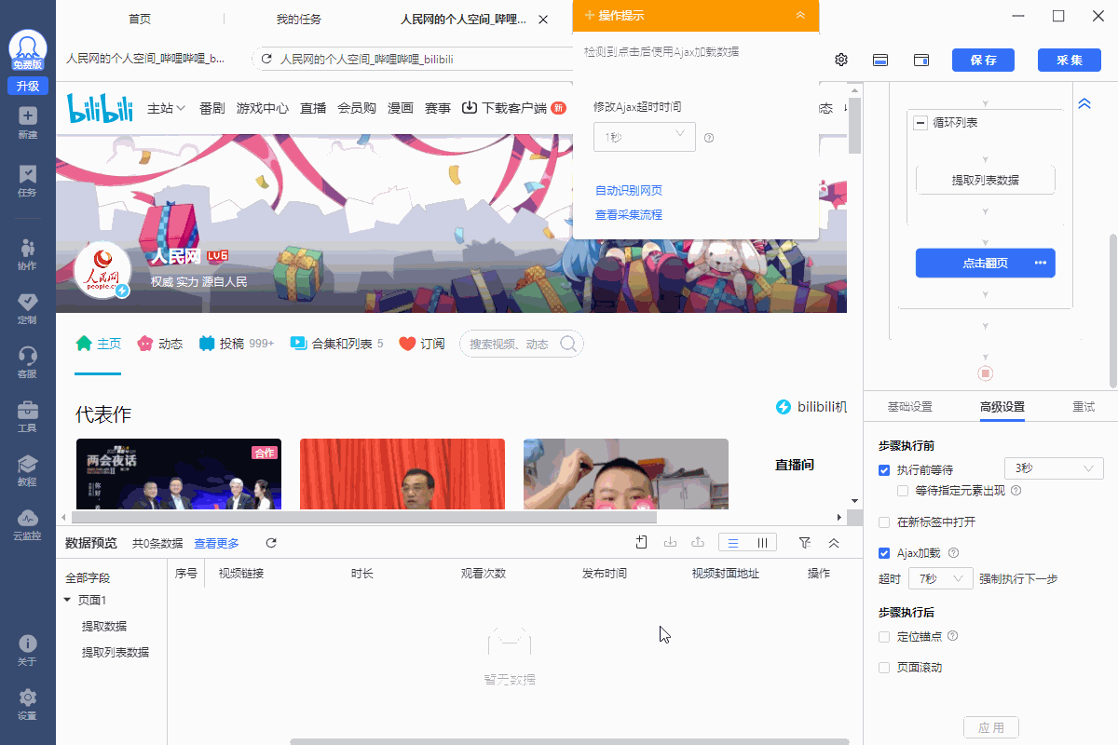Click the floating-window layout icon in top toolbar
Image resolution: width=1118 pixels, height=745 pixels.
921,60
